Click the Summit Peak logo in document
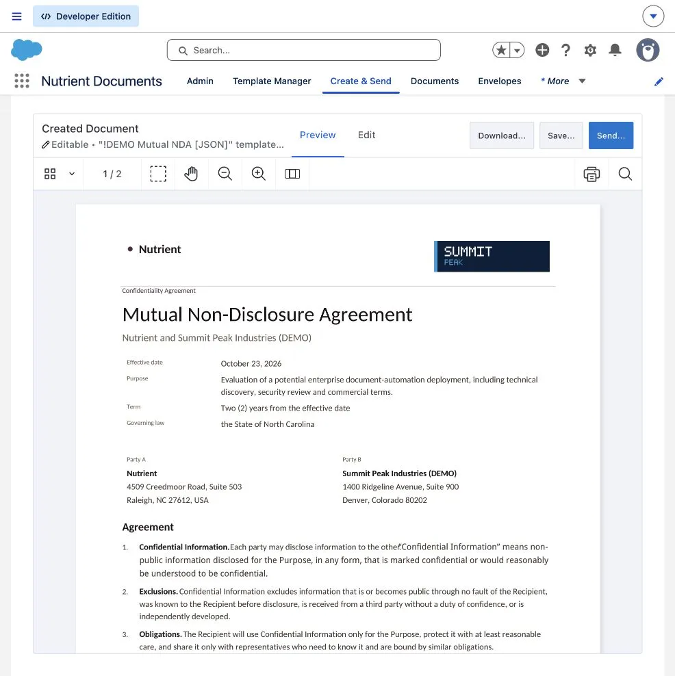 (x=492, y=256)
